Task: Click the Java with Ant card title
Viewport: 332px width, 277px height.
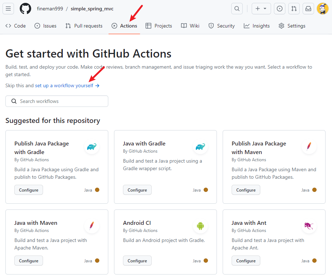Action: (x=249, y=223)
